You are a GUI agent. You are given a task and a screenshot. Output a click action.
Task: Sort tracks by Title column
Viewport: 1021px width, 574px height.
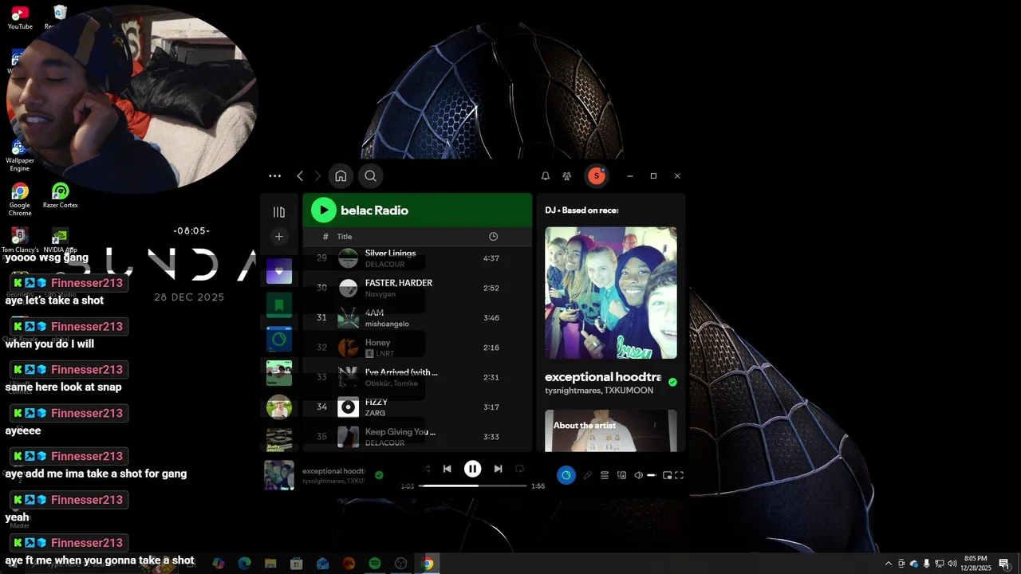click(345, 237)
